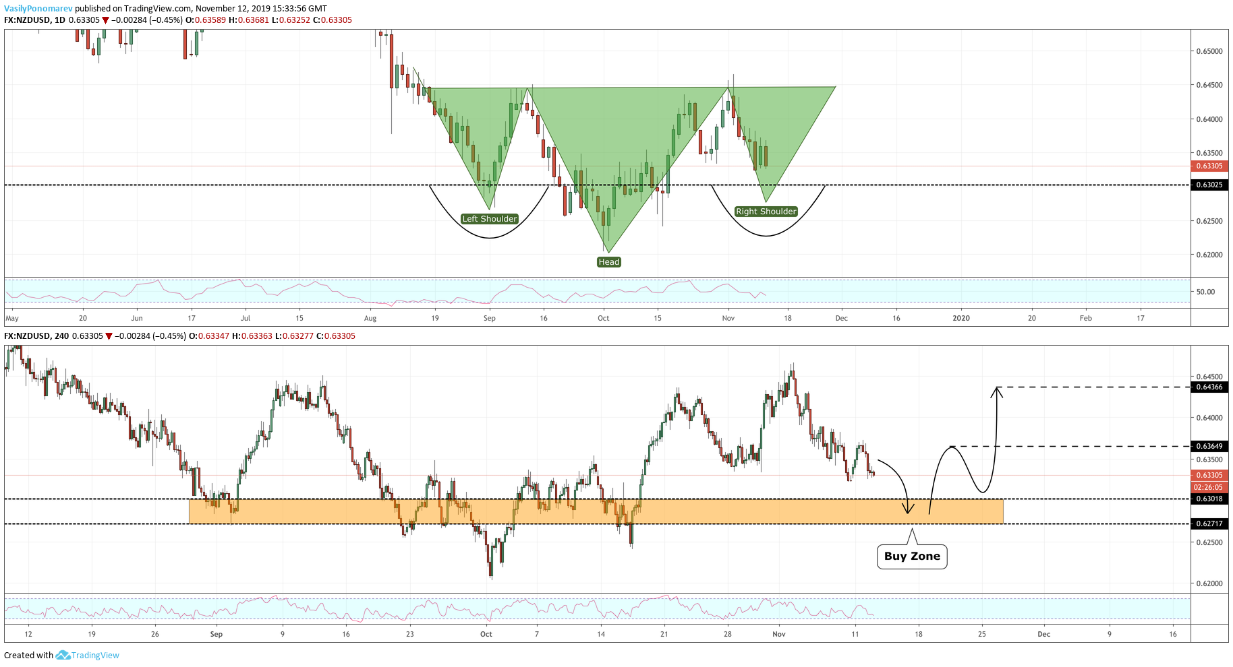Click the TradingView logo icon at bottom
This screenshot has width=1233, height=667.
coord(63,655)
